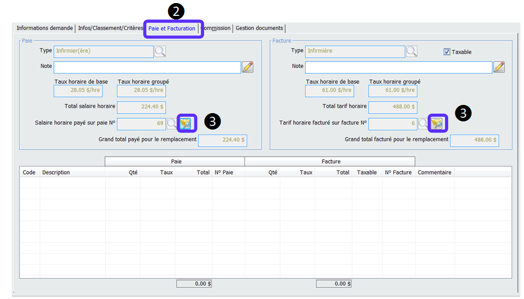This screenshot has height=299, width=524.
Task: Open the Infos/Classement/Critères tab
Action: click(x=110, y=28)
